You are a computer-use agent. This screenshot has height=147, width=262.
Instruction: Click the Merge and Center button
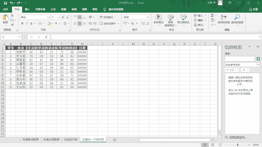(108, 24)
